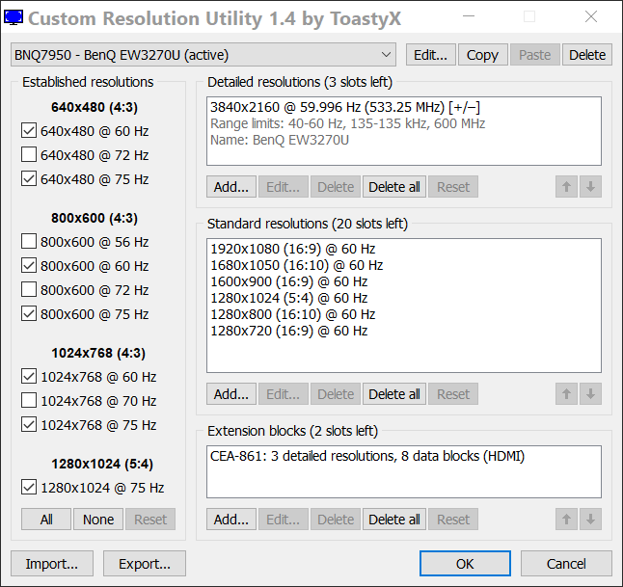Image resolution: width=623 pixels, height=587 pixels.
Task: Click down arrow in Extension blocks section
Action: [590, 520]
